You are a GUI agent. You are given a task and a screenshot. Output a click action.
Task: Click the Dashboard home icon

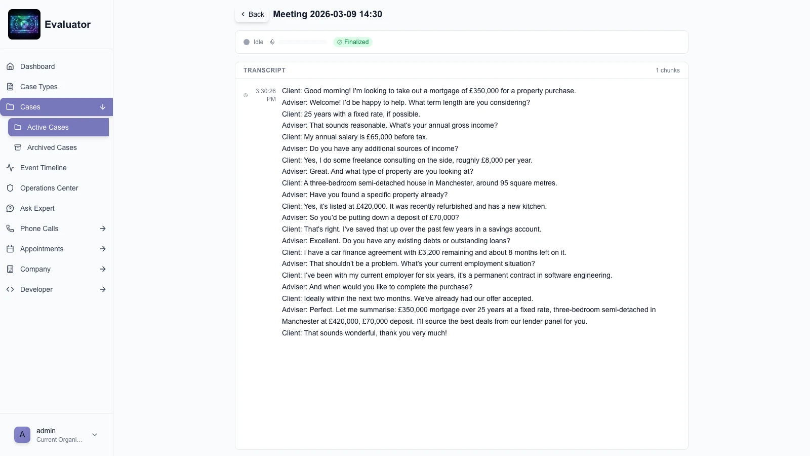10,66
